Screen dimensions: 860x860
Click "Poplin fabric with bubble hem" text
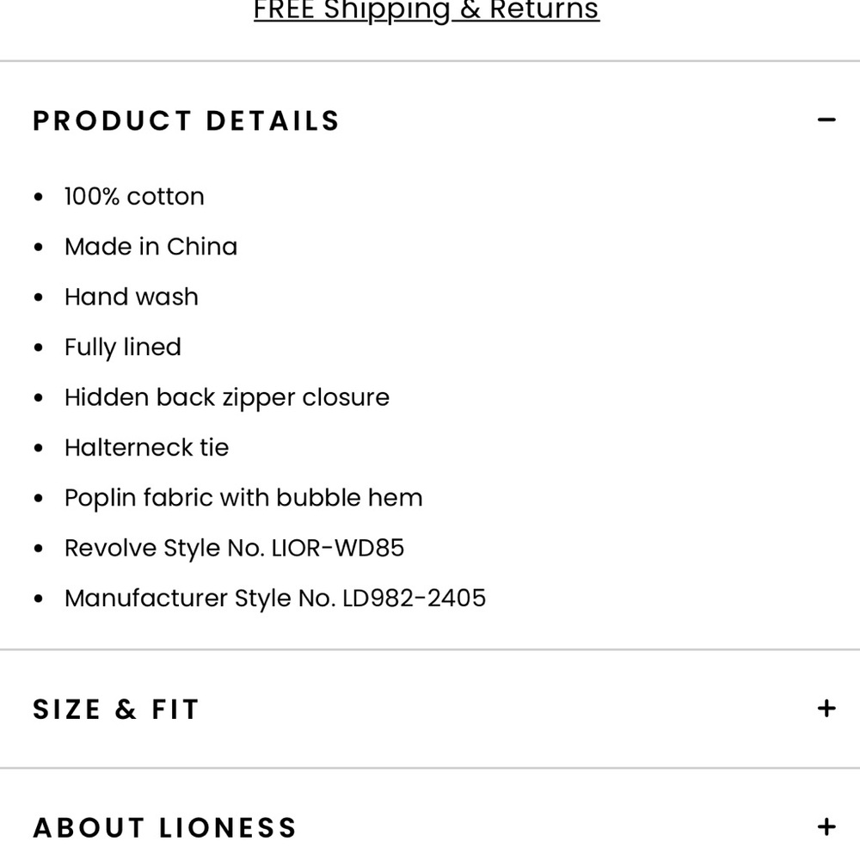[243, 498]
